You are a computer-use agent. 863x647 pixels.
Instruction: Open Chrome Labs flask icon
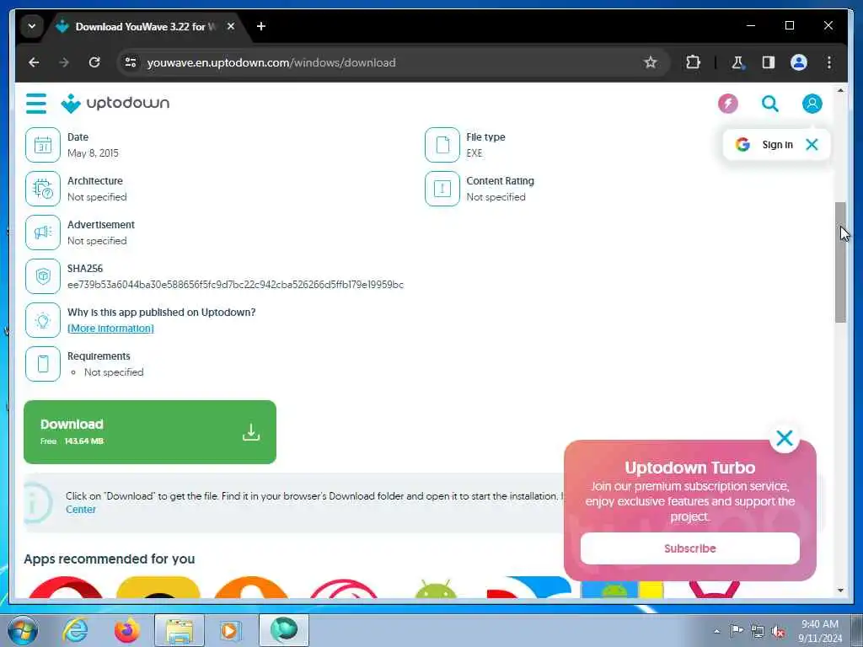tap(737, 62)
